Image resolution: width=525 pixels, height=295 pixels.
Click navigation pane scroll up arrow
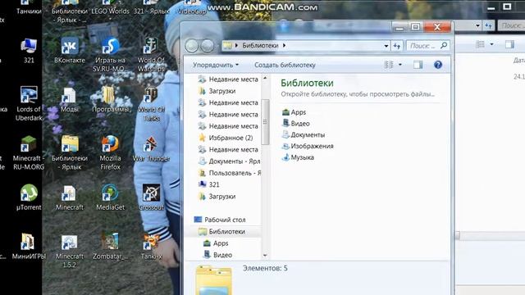click(x=265, y=79)
